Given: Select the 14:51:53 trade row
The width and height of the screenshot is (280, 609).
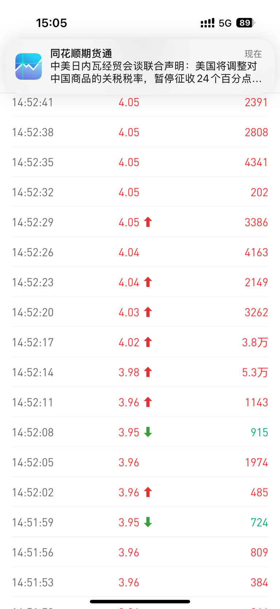Looking at the screenshot, I should 140,582.
